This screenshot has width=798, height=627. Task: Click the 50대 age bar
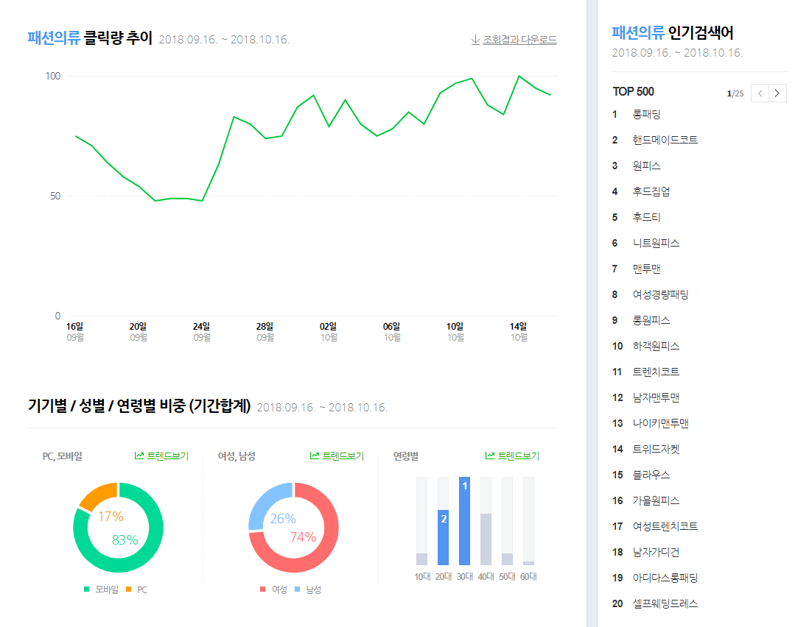click(507, 559)
